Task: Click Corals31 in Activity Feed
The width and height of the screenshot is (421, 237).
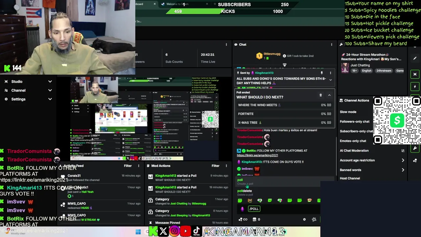Action: tap(74, 176)
